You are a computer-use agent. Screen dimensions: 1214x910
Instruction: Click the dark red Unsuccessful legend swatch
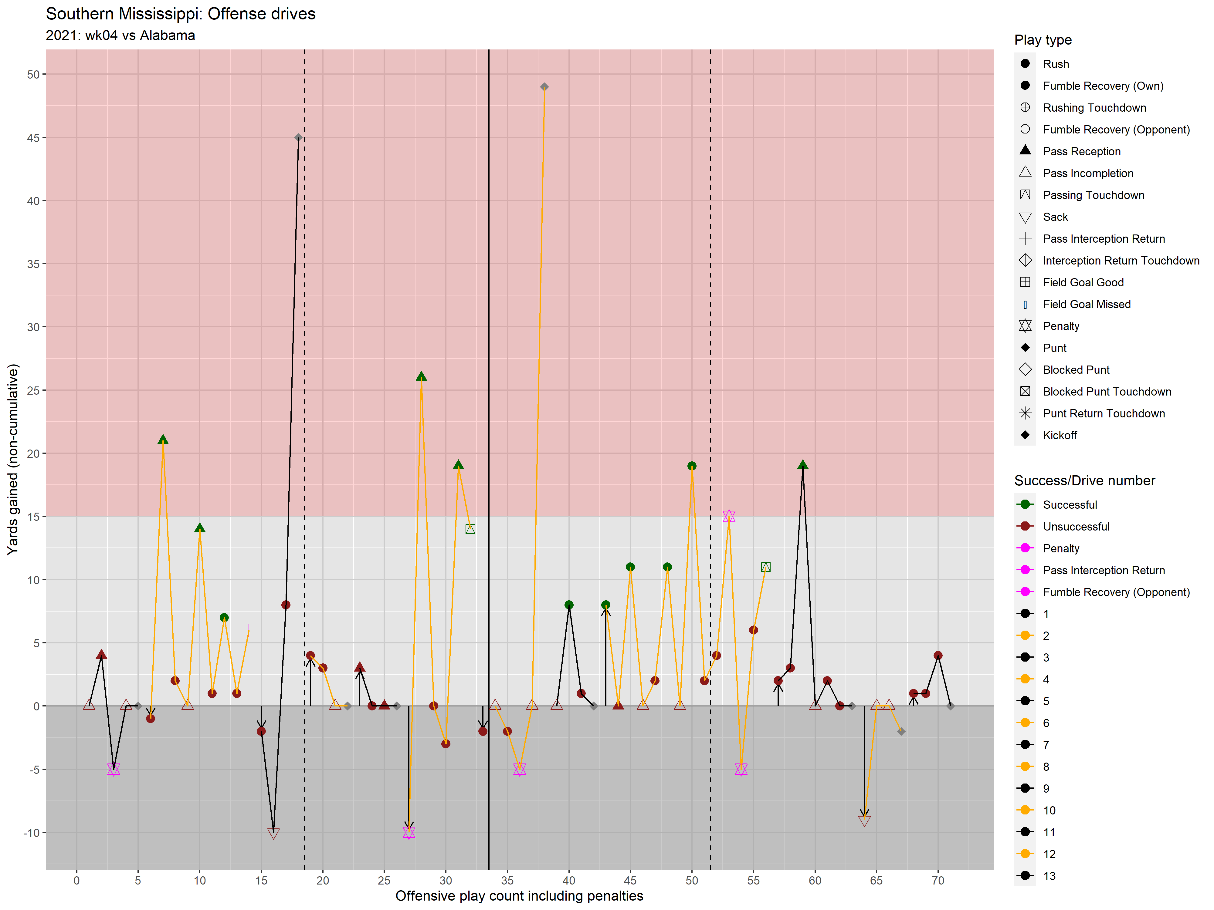click(x=1025, y=526)
